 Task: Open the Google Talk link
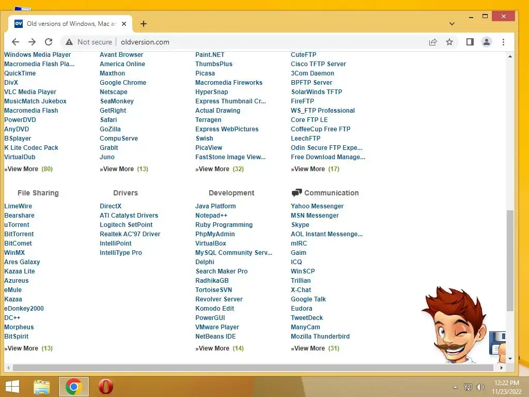tap(308, 299)
